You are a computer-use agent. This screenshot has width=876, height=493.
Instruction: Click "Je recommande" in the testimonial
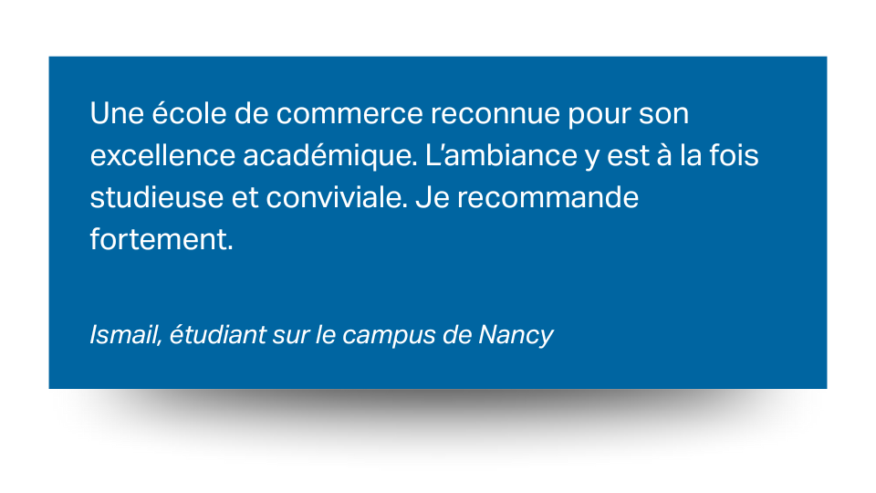527,197
